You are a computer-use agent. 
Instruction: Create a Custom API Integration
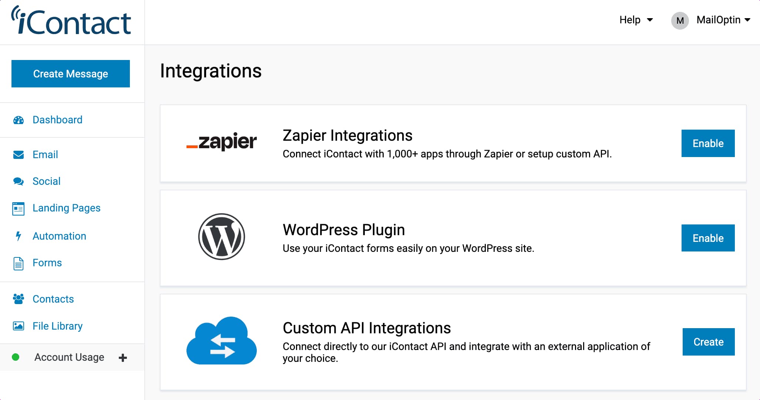(x=709, y=342)
